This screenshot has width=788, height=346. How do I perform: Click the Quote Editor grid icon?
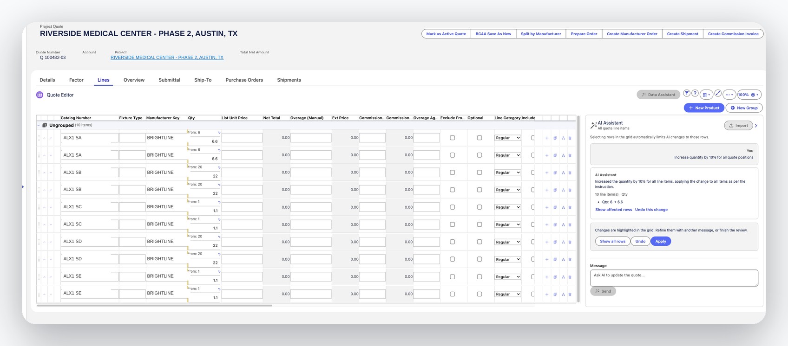(40, 95)
